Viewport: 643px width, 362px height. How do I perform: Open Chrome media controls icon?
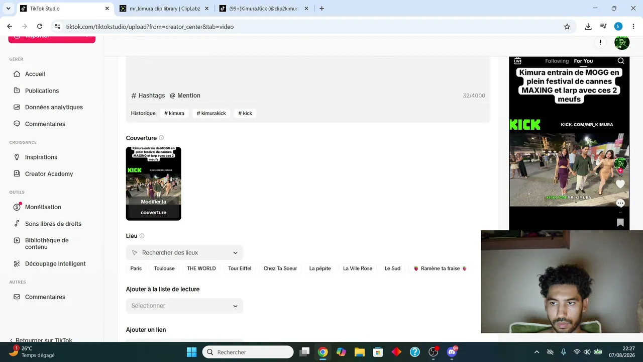(603, 27)
